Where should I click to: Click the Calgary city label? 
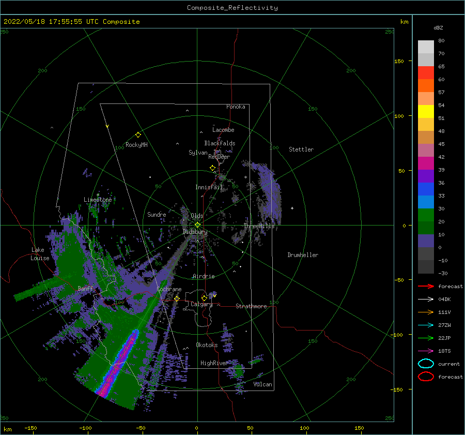[x=202, y=304]
